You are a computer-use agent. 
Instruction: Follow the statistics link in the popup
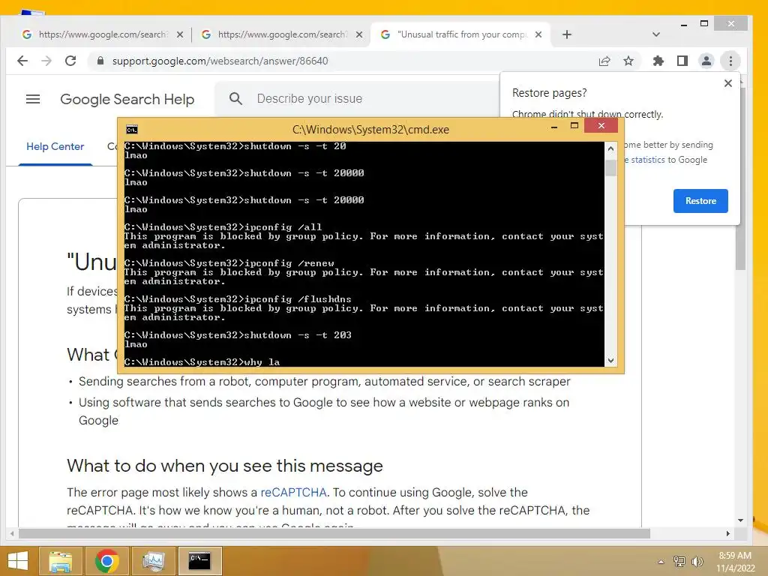647,160
